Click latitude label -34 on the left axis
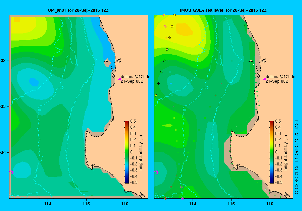The height and width of the screenshot is (211, 302). (x=3, y=152)
